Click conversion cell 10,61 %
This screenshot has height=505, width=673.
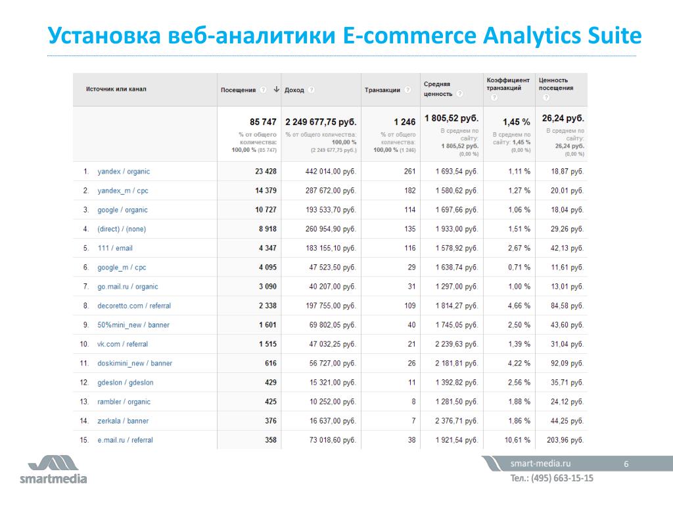click(x=518, y=440)
